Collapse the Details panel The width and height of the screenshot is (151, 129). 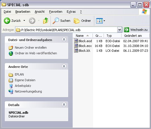tap(64, 104)
